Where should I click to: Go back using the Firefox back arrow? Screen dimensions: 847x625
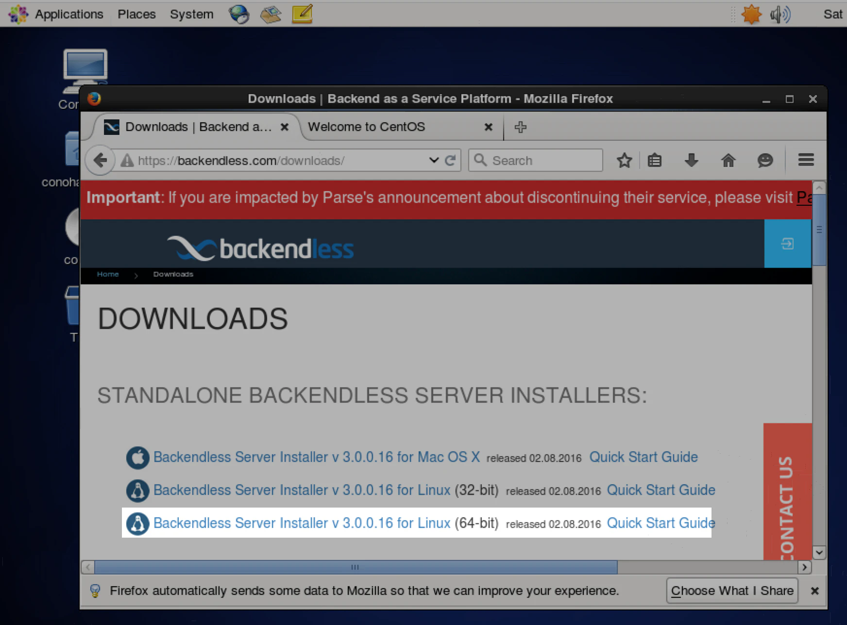pos(101,160)
